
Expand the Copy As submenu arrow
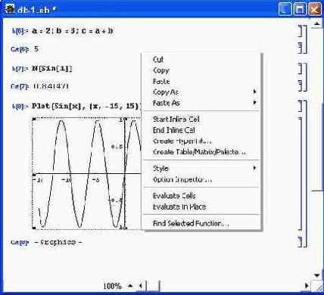[x=255, y=92]
